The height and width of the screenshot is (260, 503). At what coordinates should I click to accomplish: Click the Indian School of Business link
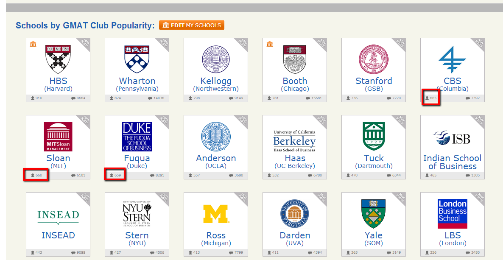pos(452,162)
